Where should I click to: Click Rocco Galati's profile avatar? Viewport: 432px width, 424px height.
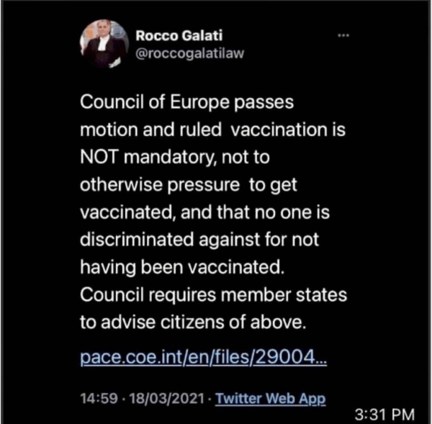point(104,43)
